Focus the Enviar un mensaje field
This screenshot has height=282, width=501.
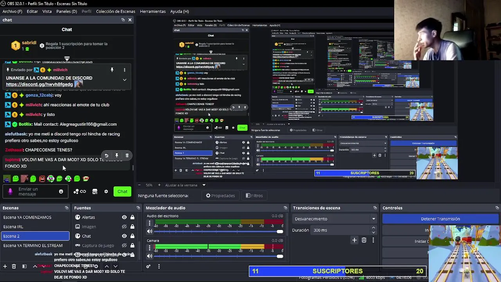click(x=35, y=192)
